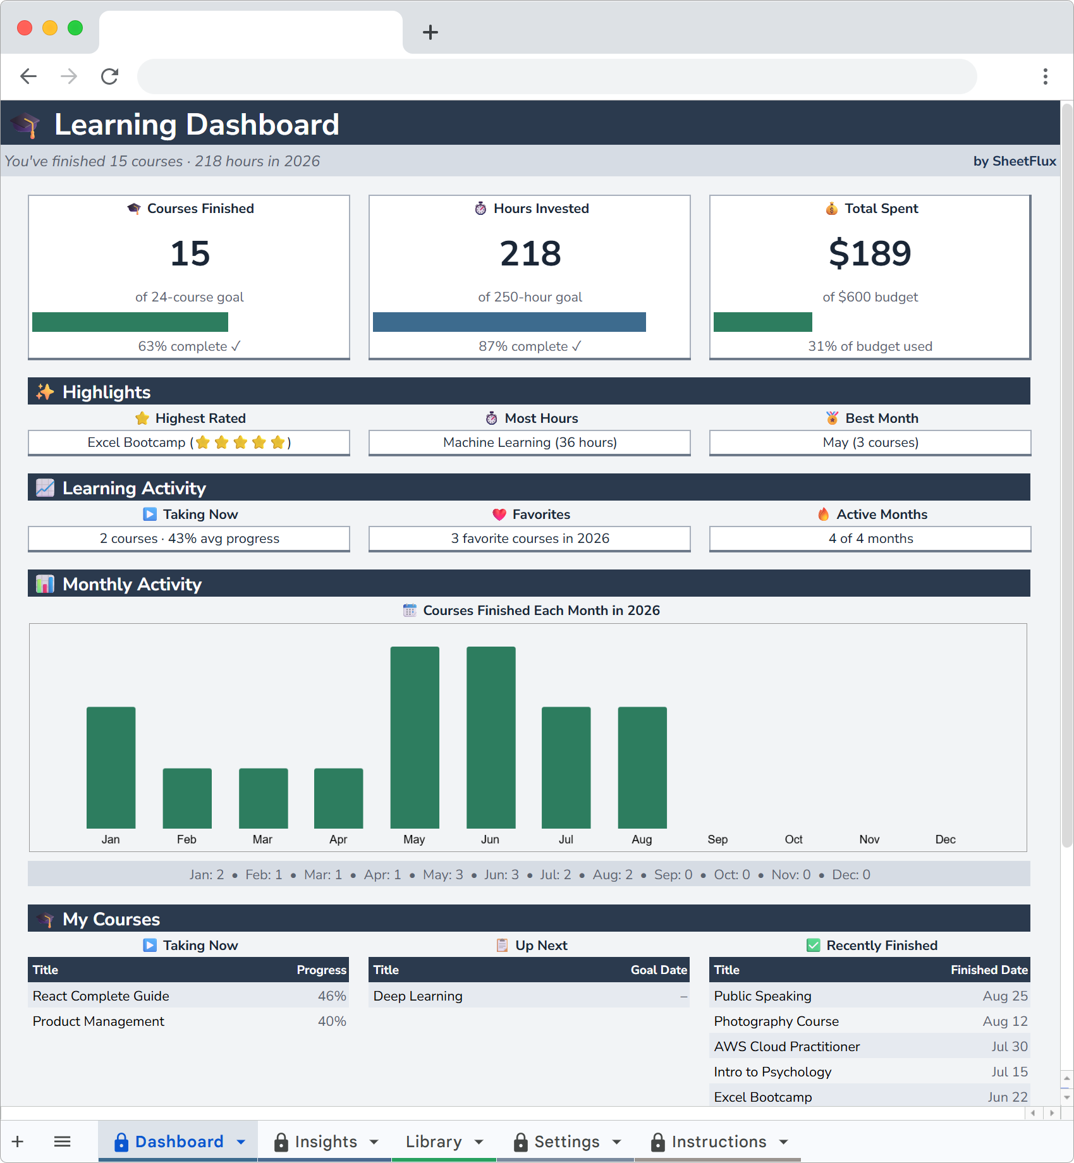Click the sparkles icon on the Highlights header
Viewport: 1074px width, 1163px height.
45,391
